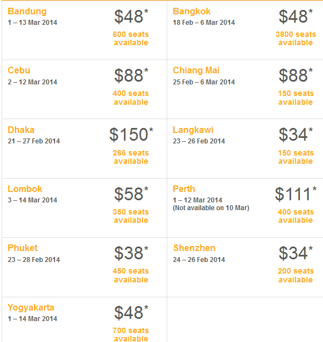This screenshot has width=323, height=342.
Task: Click the Perth destination name
Action: tap(184, 189)
